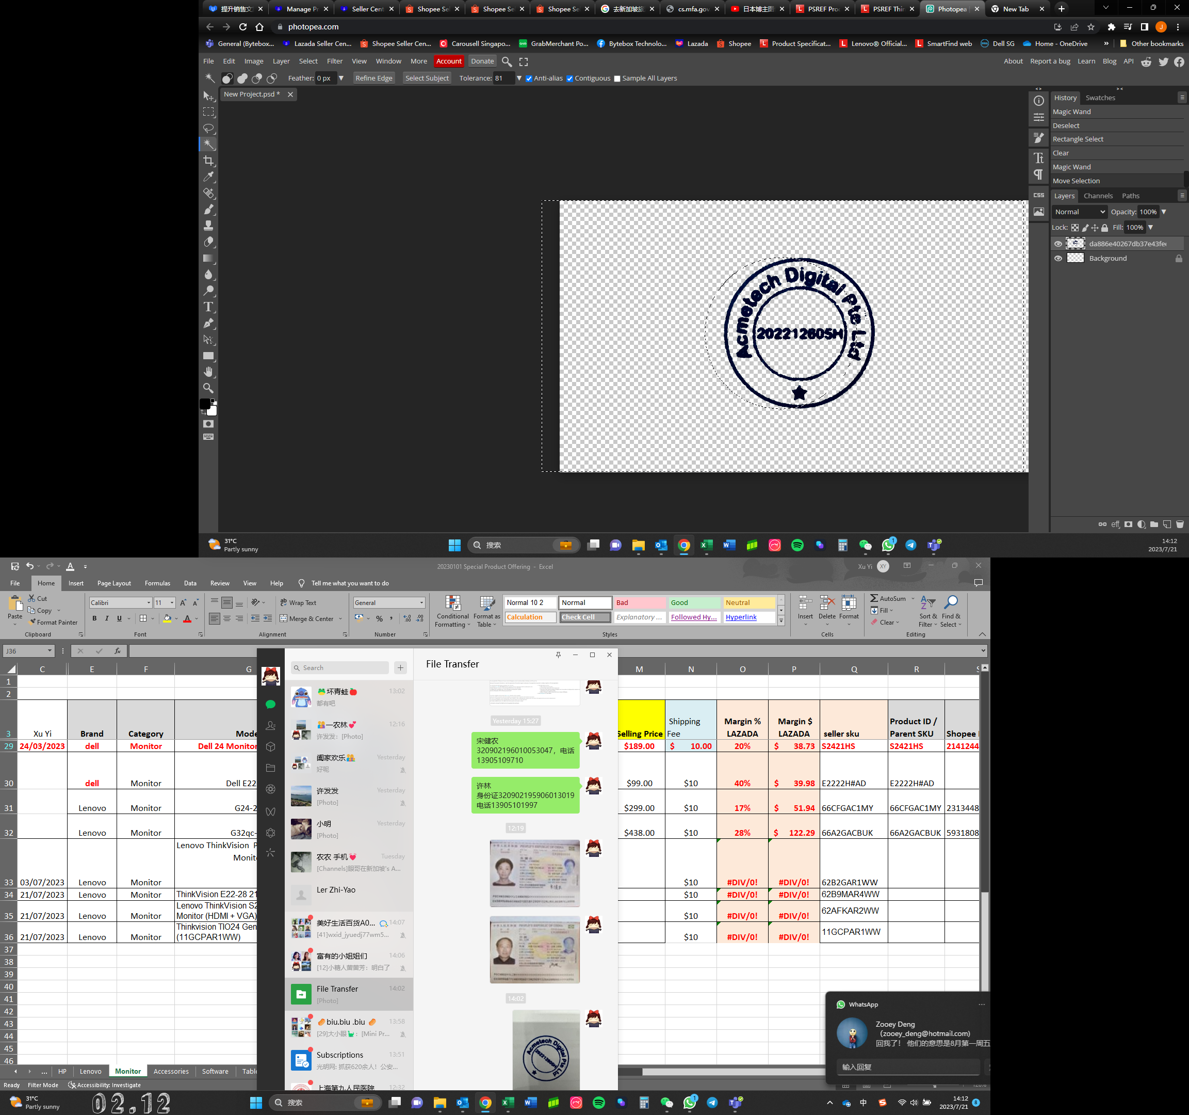Click the Format Painter brush in Excel
Image resolution: width=1189 pixels, height=1115 pixels.
[x=32, y=622]
